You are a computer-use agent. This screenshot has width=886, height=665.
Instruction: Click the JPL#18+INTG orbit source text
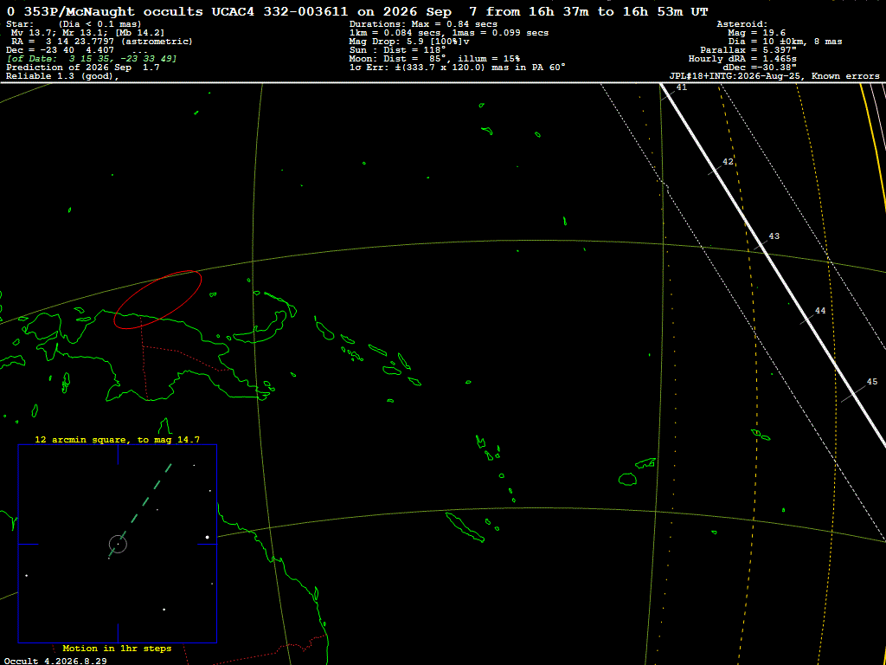pyautogui.click(x=774, y=76)
